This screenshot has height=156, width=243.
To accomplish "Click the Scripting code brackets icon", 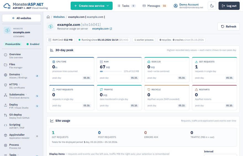I will coord(6,125).
